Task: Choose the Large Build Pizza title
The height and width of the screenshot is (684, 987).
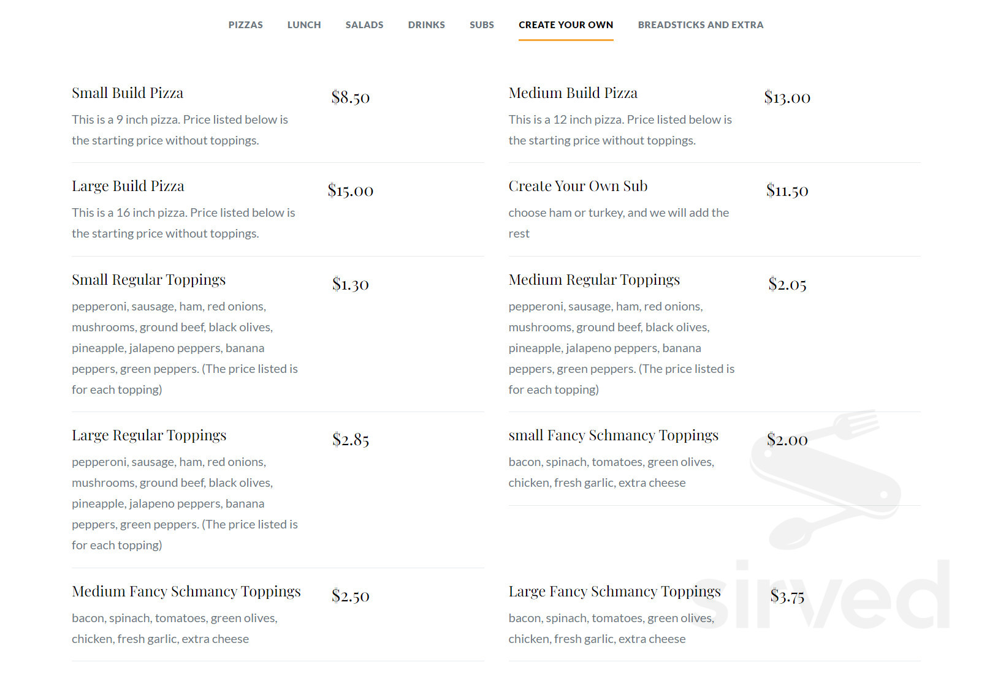Action: pyautogui.click(x=128, y=186)
